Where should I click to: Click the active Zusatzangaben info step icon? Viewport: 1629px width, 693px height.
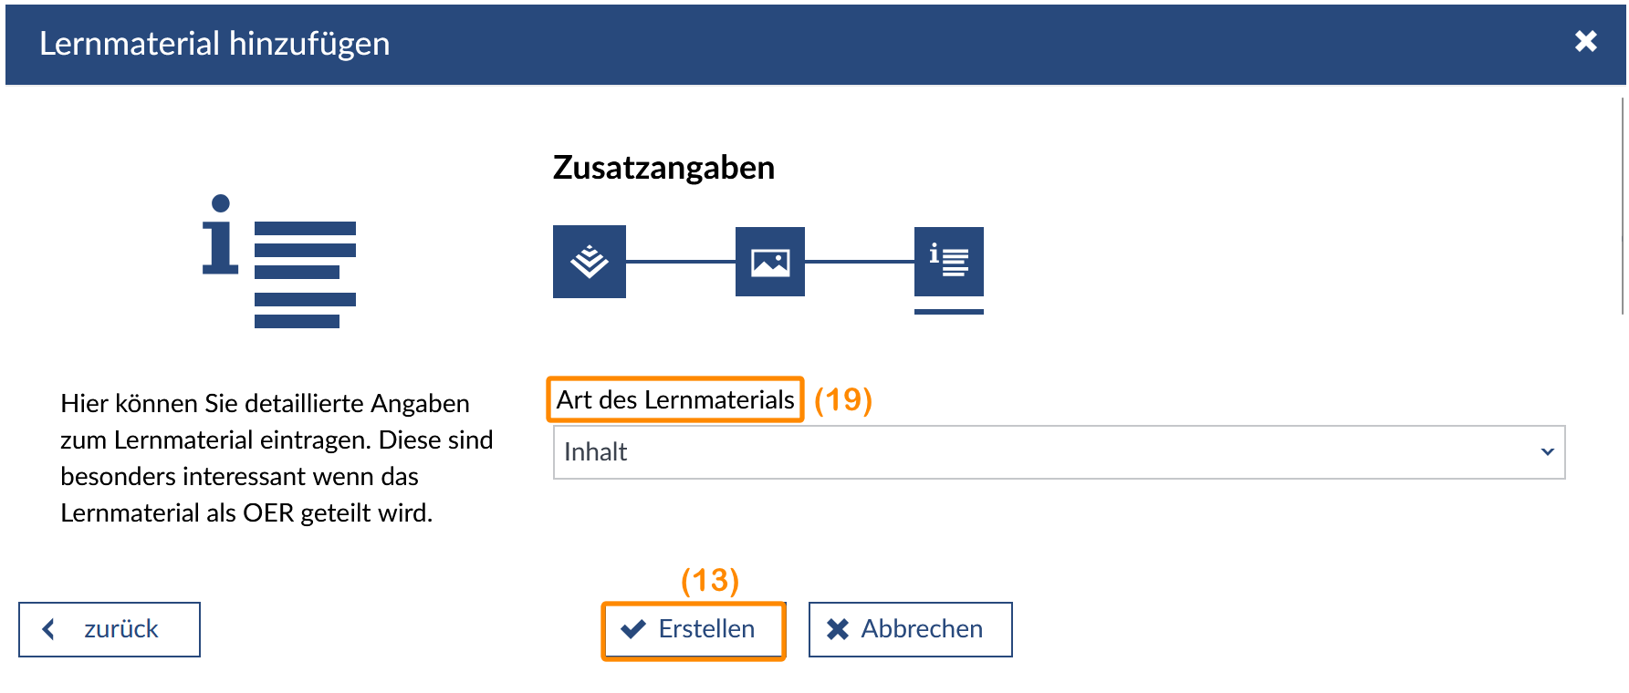tap(949, 262)
